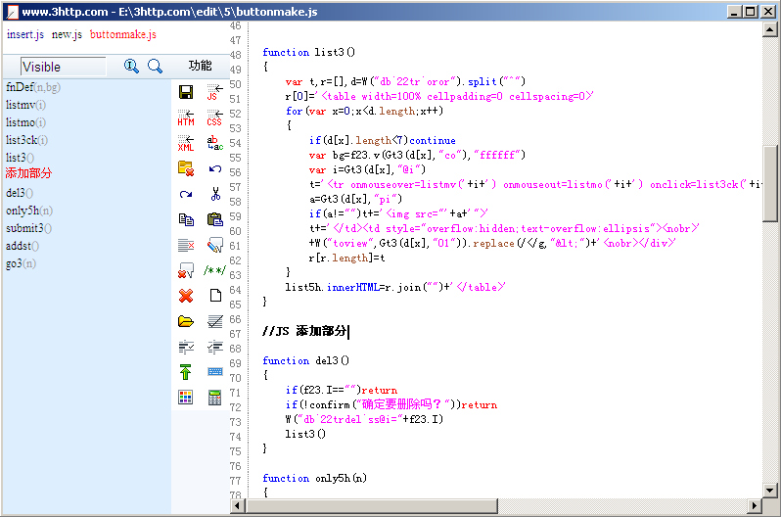
Task: Copy selection with the copy icon
Action: tap(186, 219)
